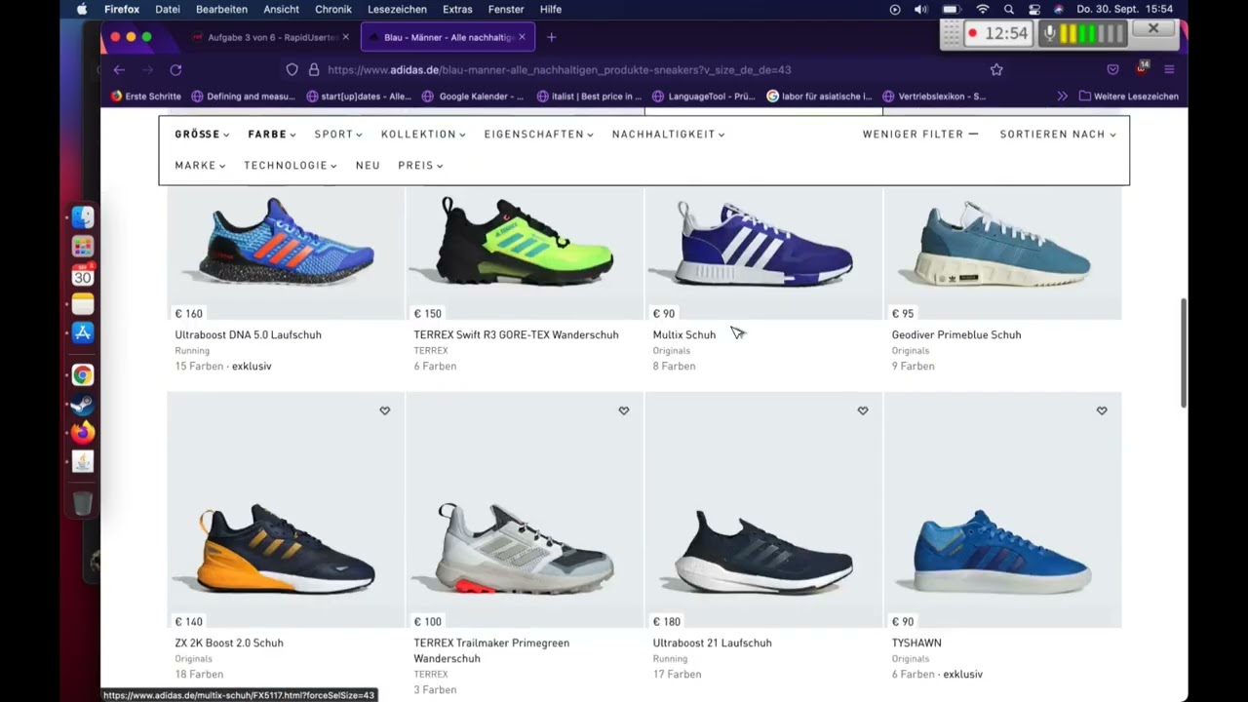
Task: Open the Ultraboost DNA 5.0 Laufschuh link
Action: [249, 335]
